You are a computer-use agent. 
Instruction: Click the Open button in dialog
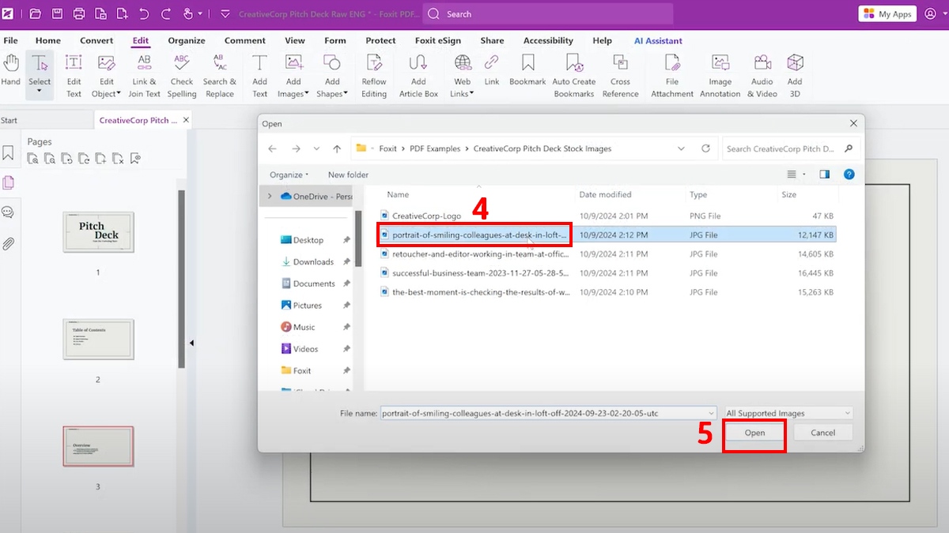[754, 433]
